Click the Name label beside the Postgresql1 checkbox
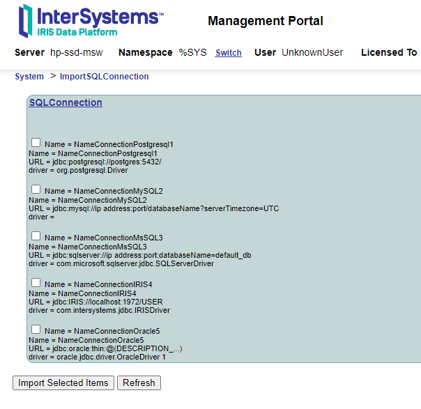The width and height of the screenshot is (421, 409). [109, 144]
